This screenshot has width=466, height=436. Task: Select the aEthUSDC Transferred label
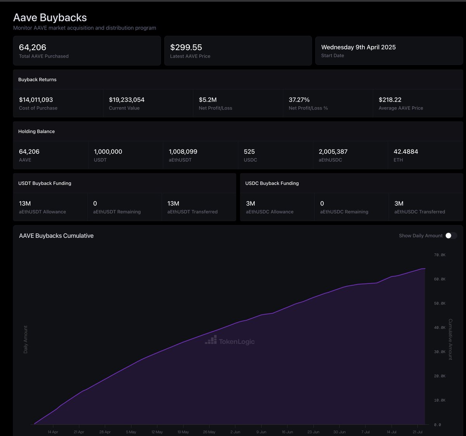pyautogui.click(x=420, y=212)
